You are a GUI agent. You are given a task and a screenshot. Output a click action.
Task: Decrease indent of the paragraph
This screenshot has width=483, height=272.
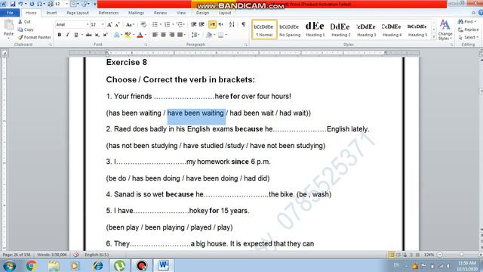tap(193, 24)
